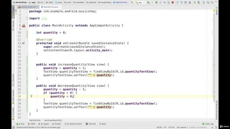Click the Search Everywhere magnifier icon

tap(212, 3)
